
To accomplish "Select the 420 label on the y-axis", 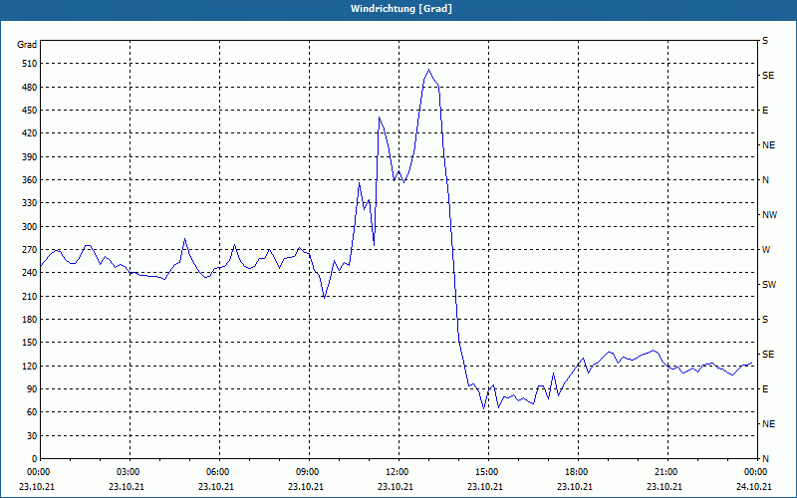I will (x=30, y=133).
